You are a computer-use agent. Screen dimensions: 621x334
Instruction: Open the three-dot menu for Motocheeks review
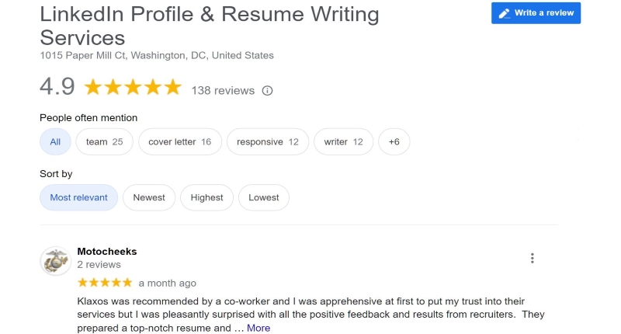(533, 259)
